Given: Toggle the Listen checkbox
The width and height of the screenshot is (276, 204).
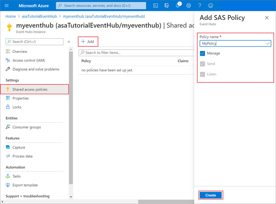Looking at the screenshot, I should (x=202, y=74).
